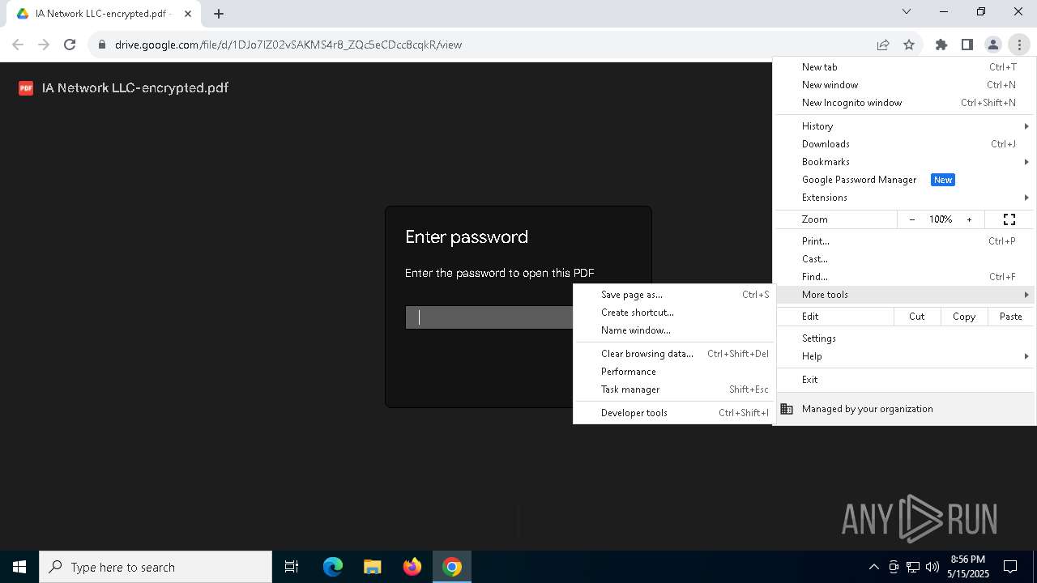This screenshot has height=583, width=1037.
Task: Click the fullscreen zoom icon
Action: pyautogui.click(x=1009, y=219)
